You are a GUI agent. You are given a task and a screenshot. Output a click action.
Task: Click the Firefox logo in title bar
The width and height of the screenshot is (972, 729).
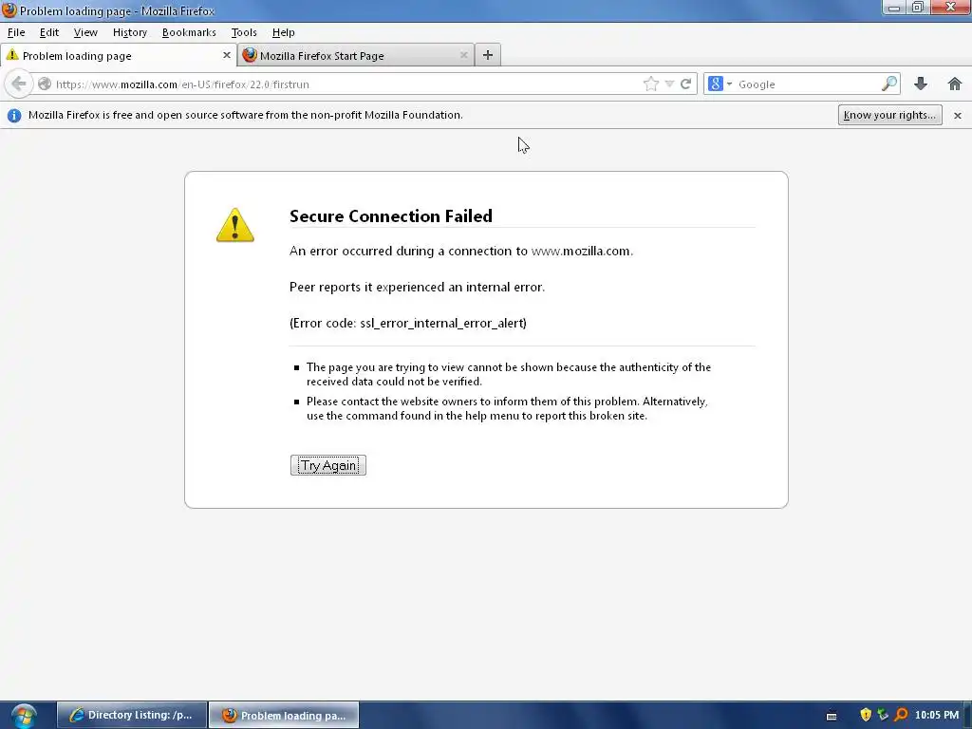(9, 9)
